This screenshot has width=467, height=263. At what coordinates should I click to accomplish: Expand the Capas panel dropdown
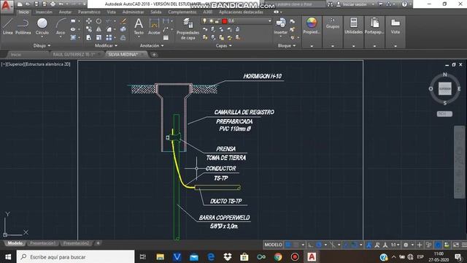coord(224,45)
